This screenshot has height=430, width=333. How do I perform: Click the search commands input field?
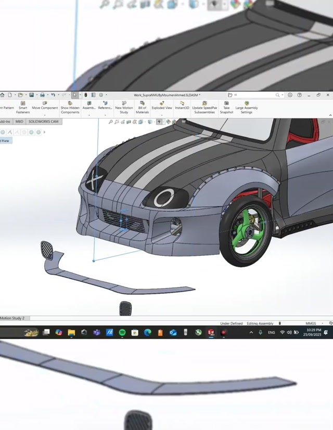coord(255,95)
